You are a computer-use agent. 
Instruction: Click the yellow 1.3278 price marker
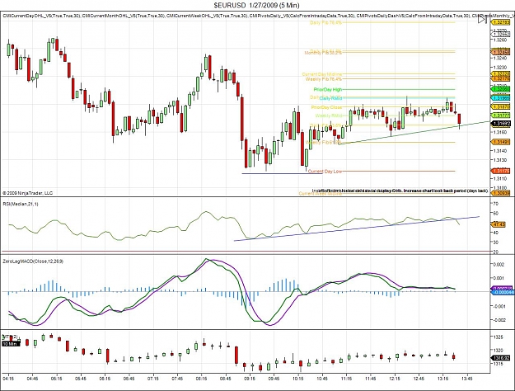pyautogui.click(x=500, y=22)
